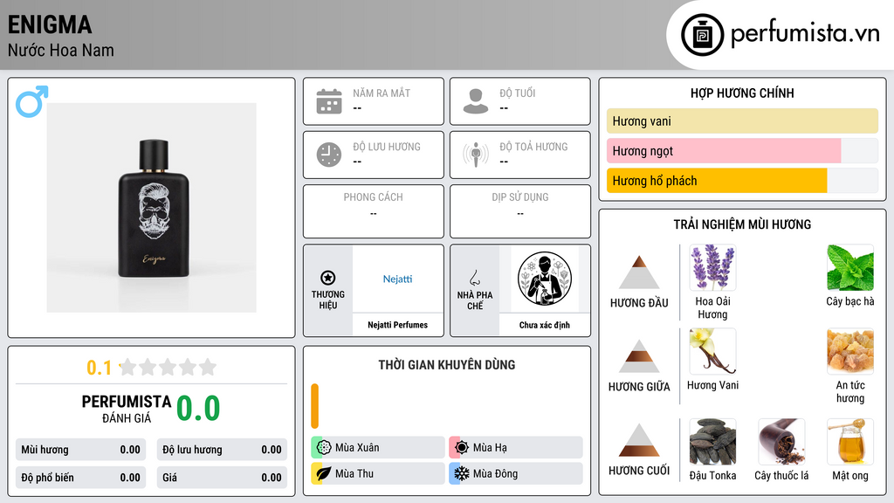Click the Hoa Oải Hương lavender image

(x=712, y=267)
